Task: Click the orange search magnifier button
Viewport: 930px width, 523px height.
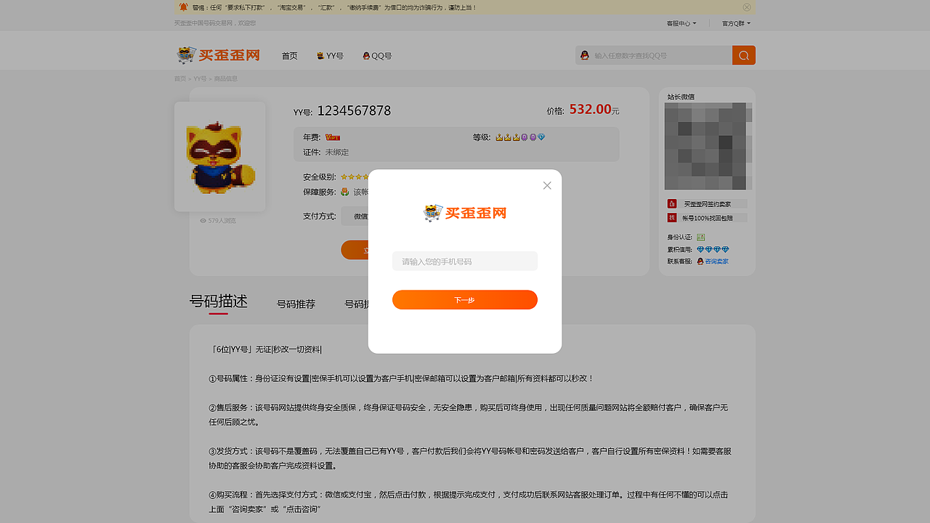Action: 744,55
